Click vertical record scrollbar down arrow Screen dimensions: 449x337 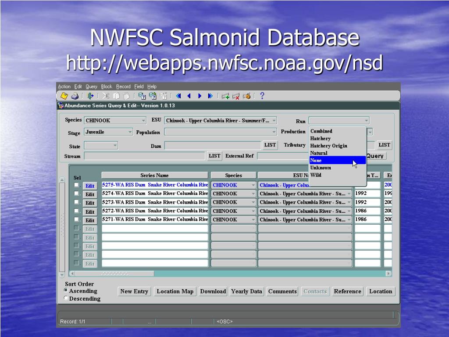pyautogui.click(x=62, y=275)
